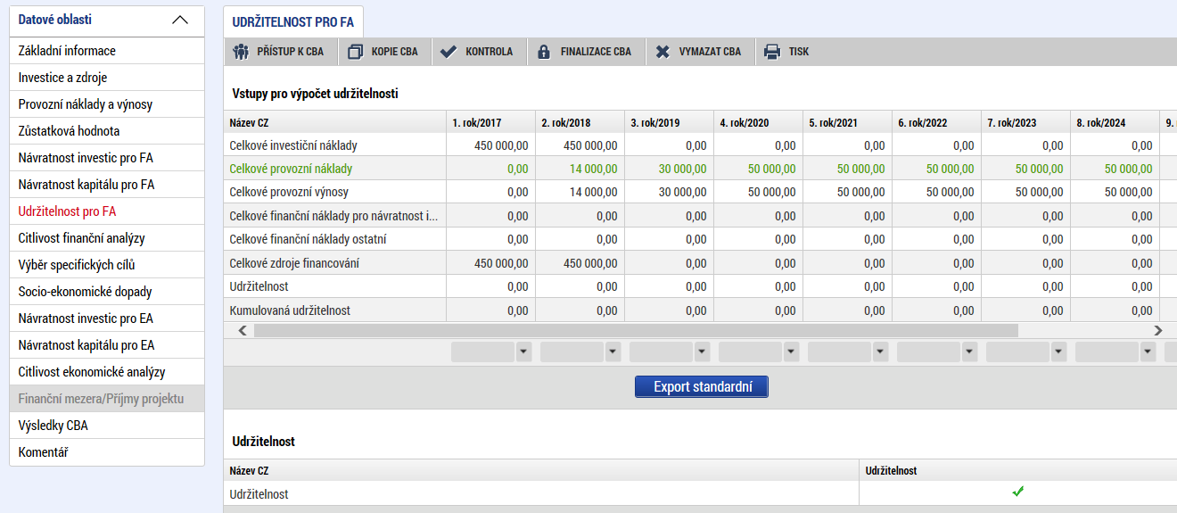Click the filter field under 8. rok/2024
This screenshot has height=513, width=1177.
[x=1107, y=352]
